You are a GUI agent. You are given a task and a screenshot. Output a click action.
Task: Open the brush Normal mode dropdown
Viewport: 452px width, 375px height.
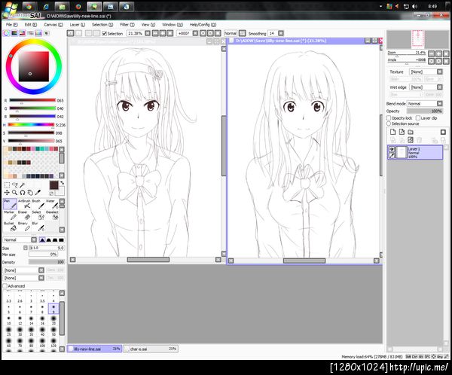[x=34, y=239]
